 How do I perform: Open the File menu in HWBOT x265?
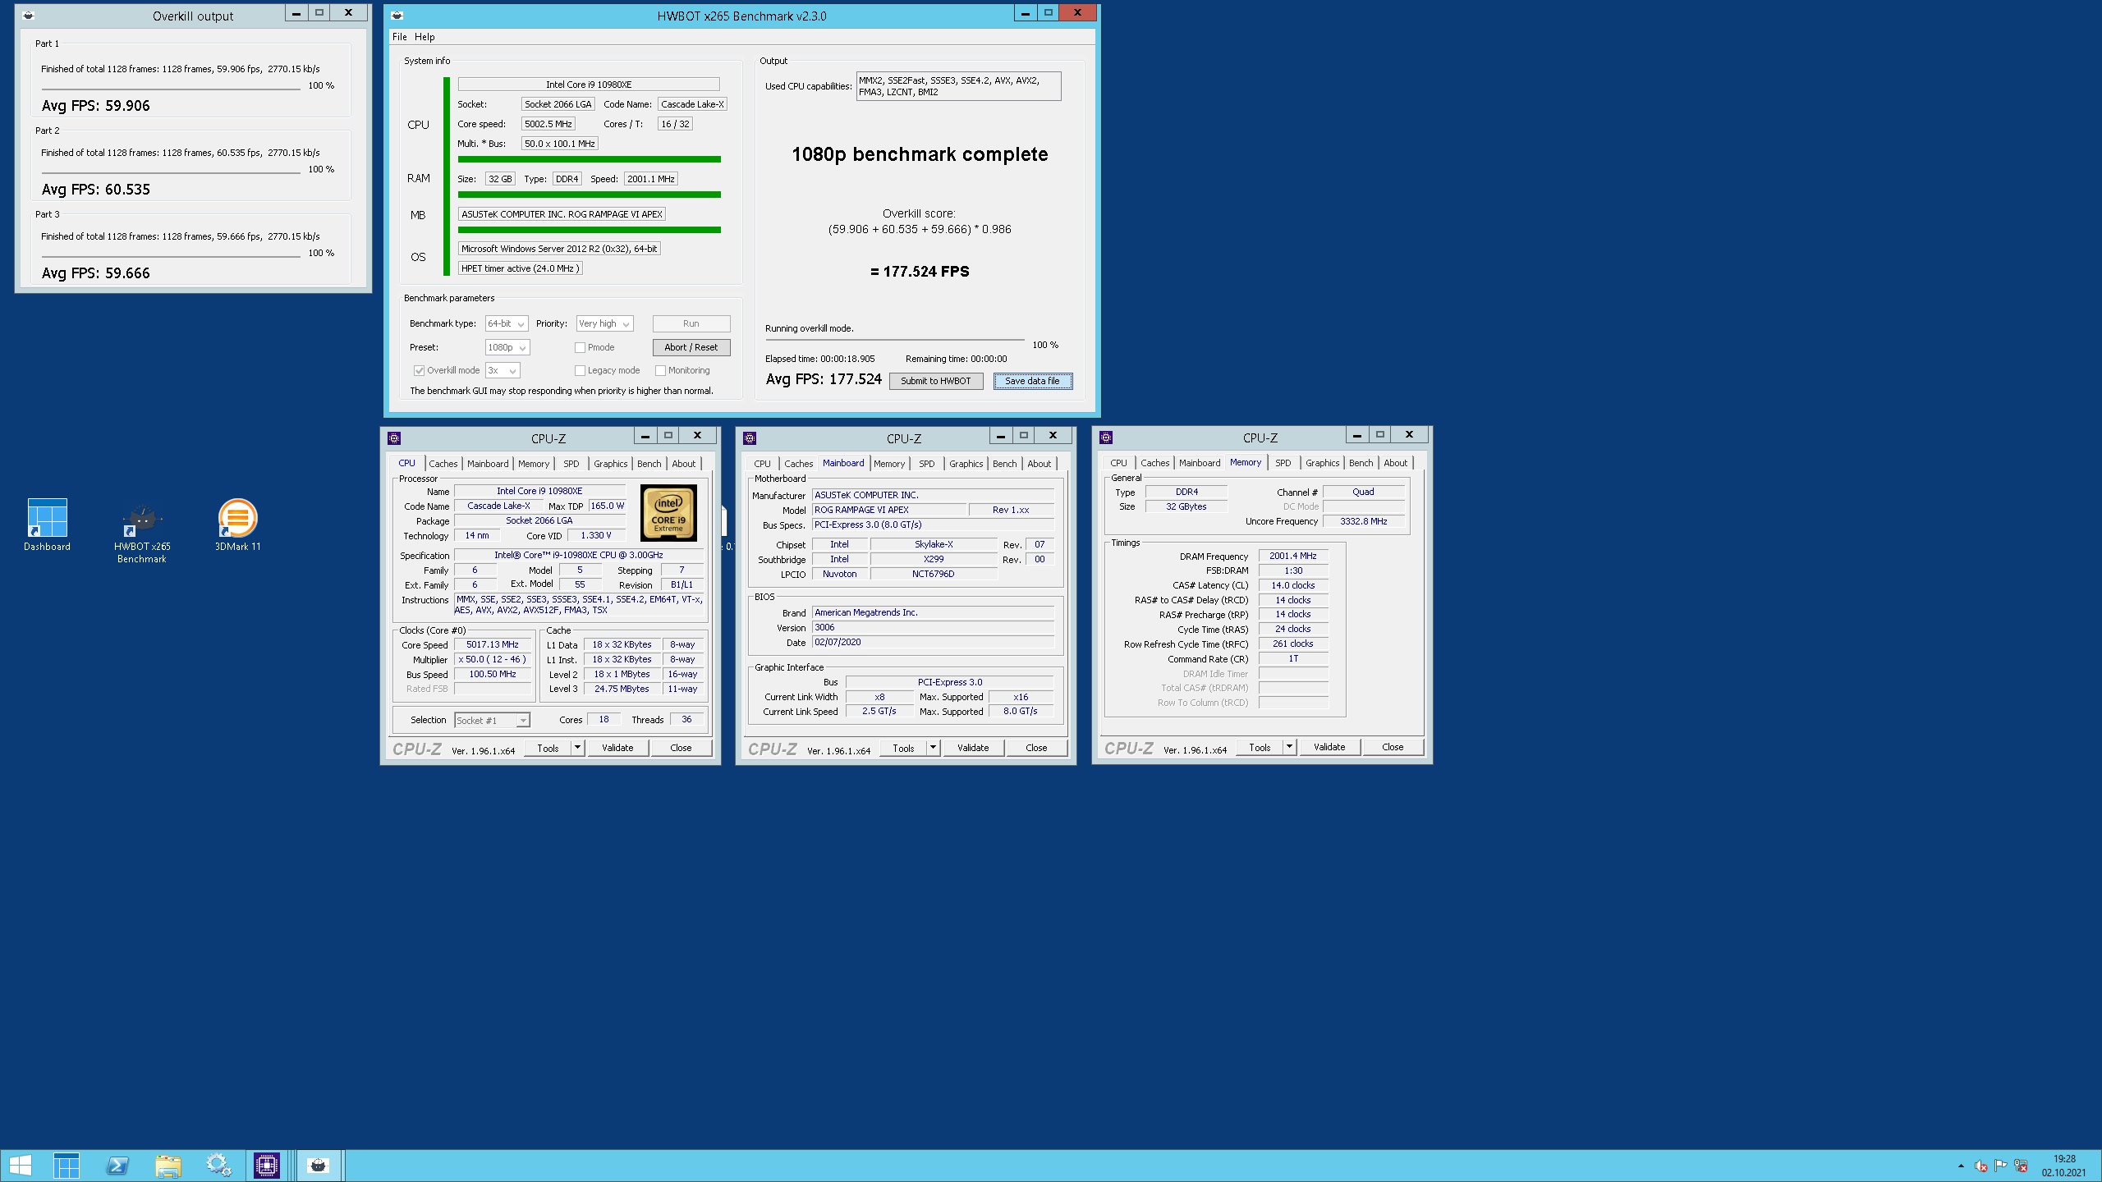(399, 37)
